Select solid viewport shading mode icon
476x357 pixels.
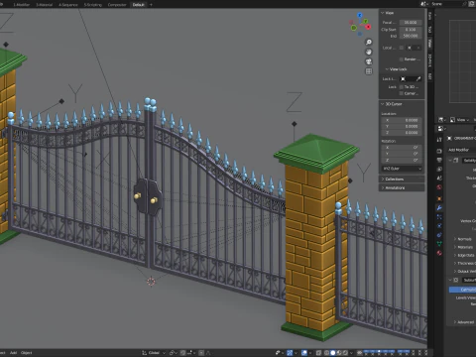pos(333,353)
